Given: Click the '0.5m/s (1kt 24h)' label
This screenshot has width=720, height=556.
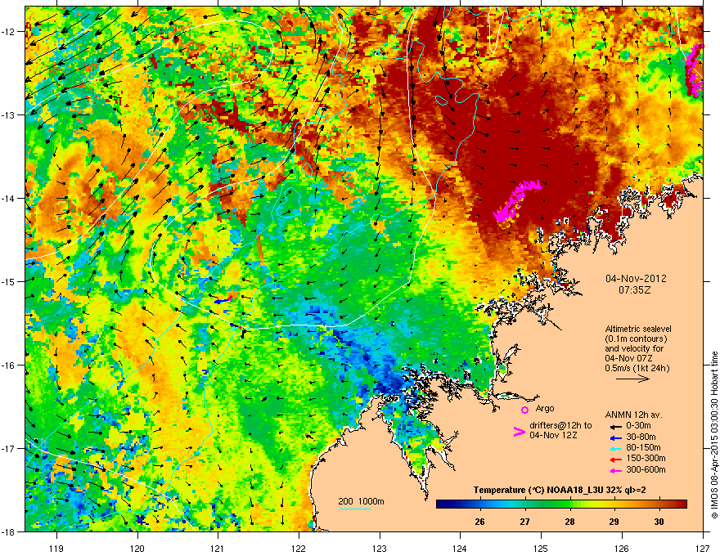Looking at the screenshot, I should (637, 368).
